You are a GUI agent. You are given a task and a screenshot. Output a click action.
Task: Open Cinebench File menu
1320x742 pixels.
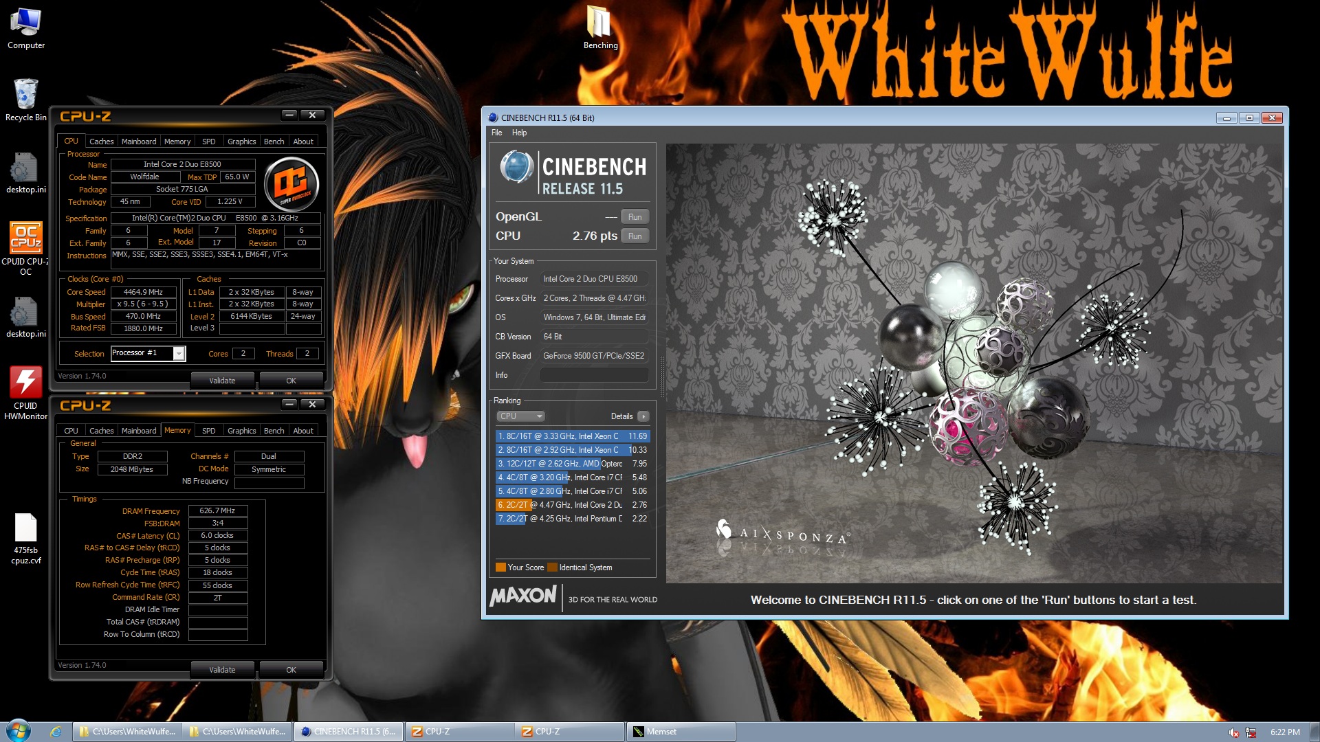click(x=496, y=133)
